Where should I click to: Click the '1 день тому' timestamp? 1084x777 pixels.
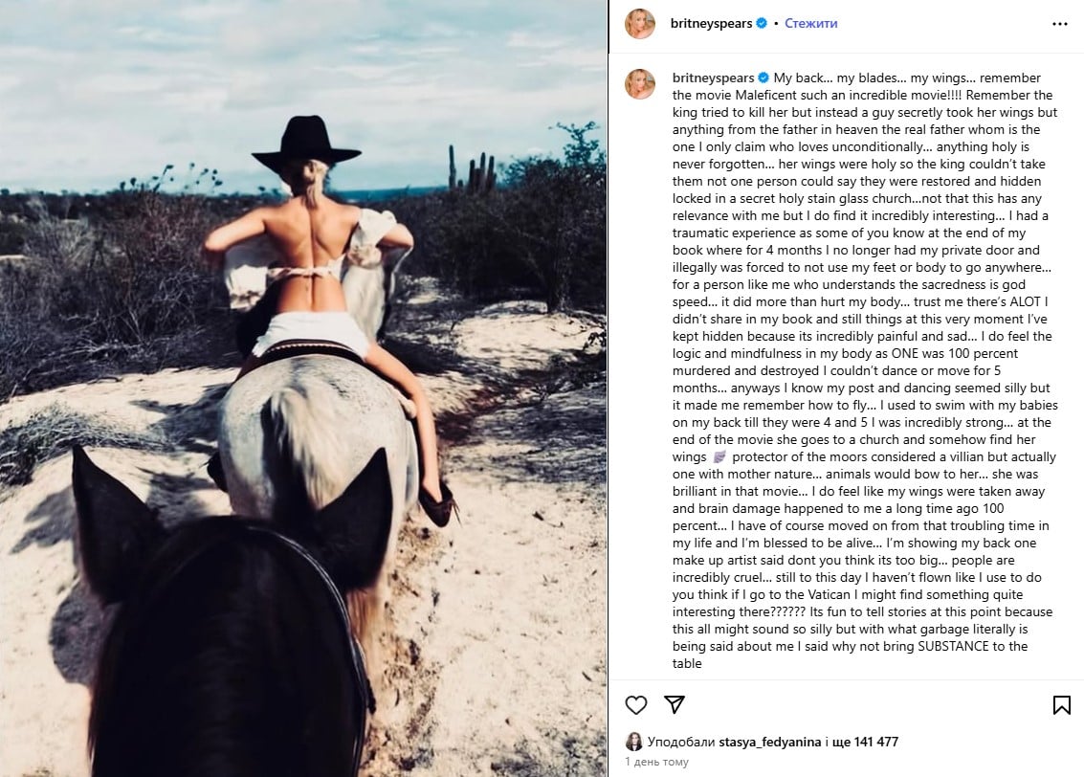click(x=656, y=762)
